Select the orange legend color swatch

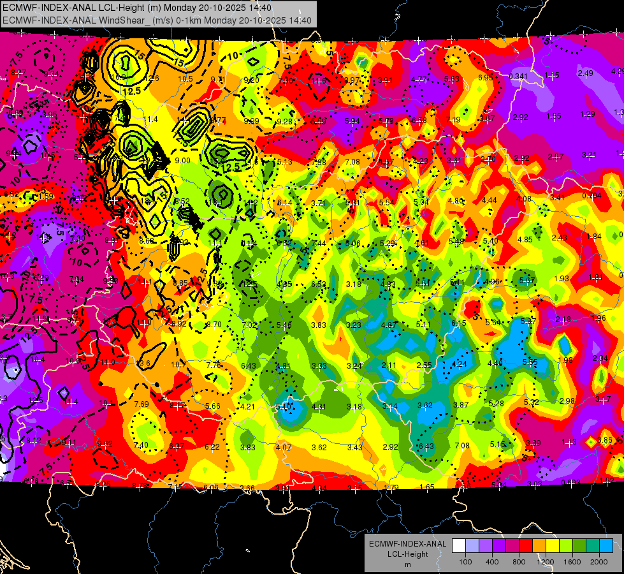click(539, 546)
